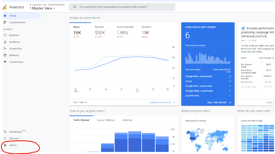Click into the Analytics search field
The image size is (275, 154).
point(122,7)
